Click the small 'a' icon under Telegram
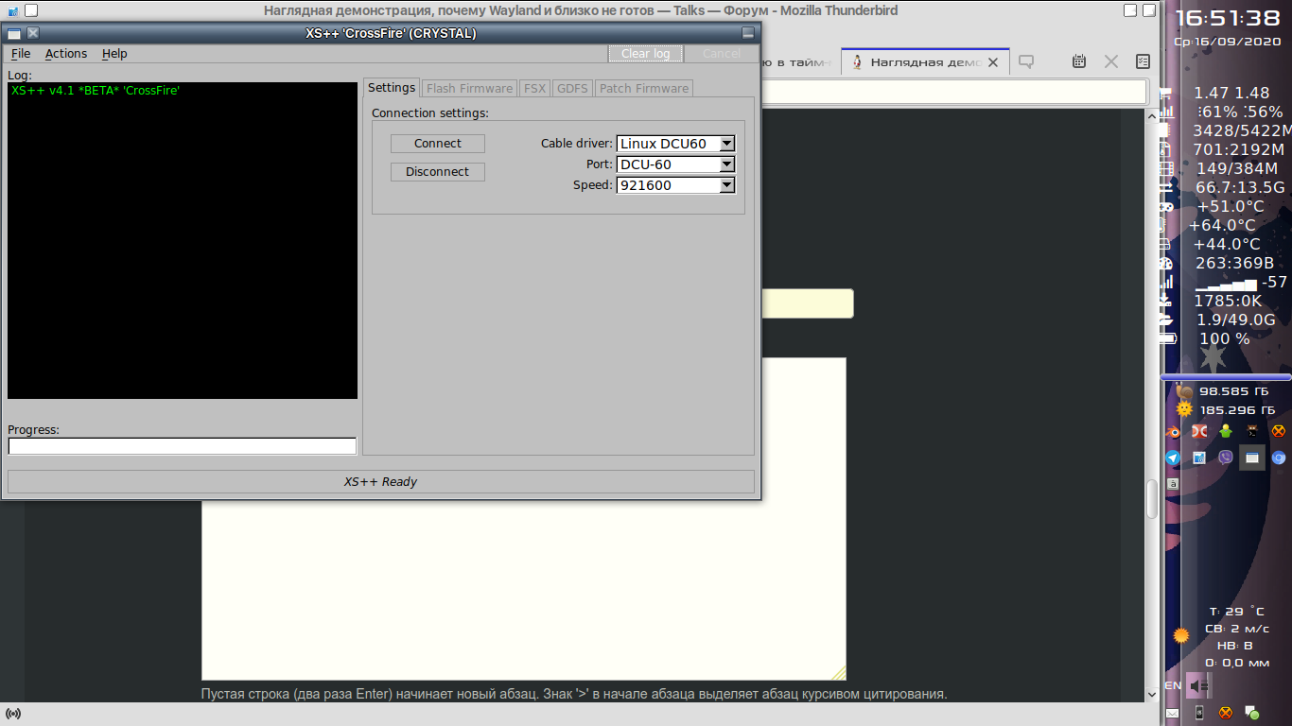Viewport: 1292px width, 726px height. tap(1173, 483)
